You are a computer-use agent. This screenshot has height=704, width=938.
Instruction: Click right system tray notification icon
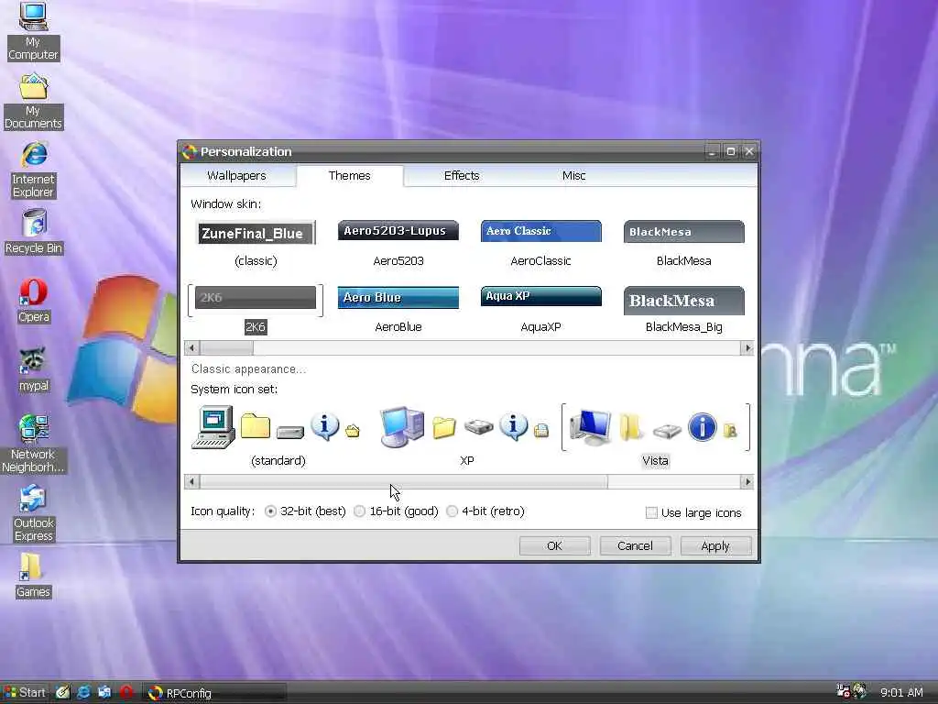click(x=859, y=691)
